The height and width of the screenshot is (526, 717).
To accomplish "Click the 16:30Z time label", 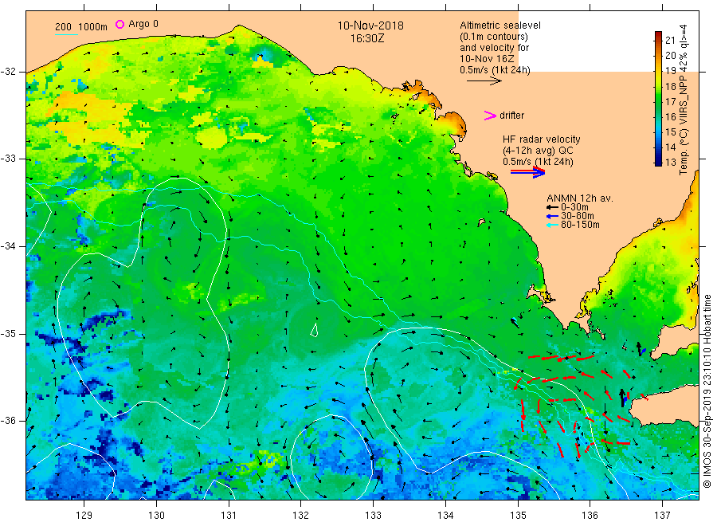I will coord(367,38).
